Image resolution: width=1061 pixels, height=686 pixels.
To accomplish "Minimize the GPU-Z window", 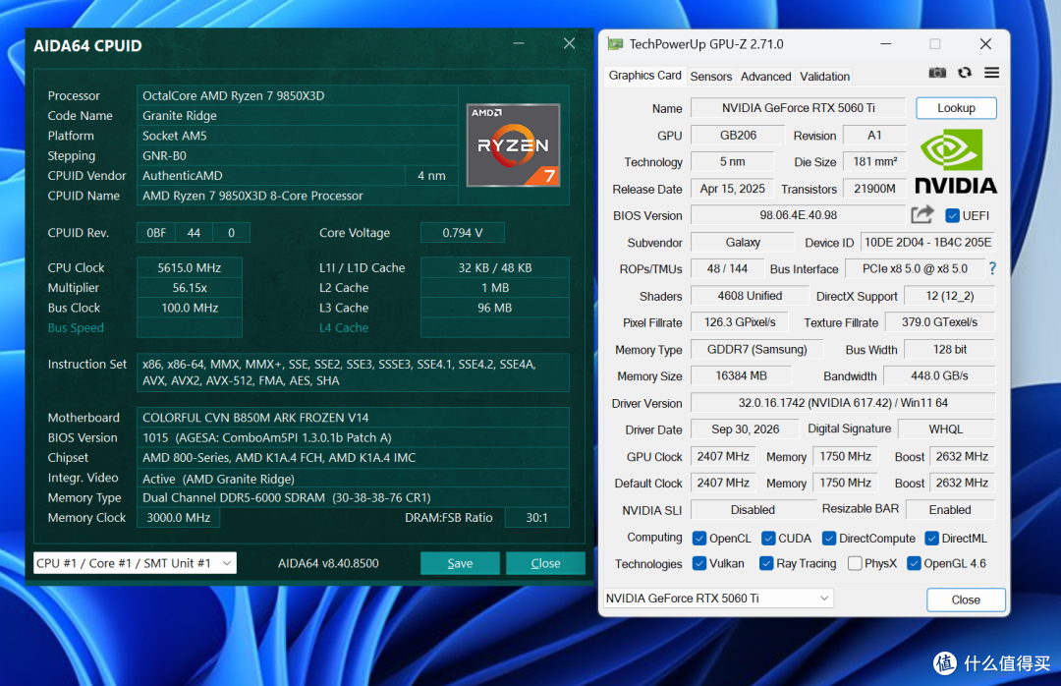I will [886, 44].
